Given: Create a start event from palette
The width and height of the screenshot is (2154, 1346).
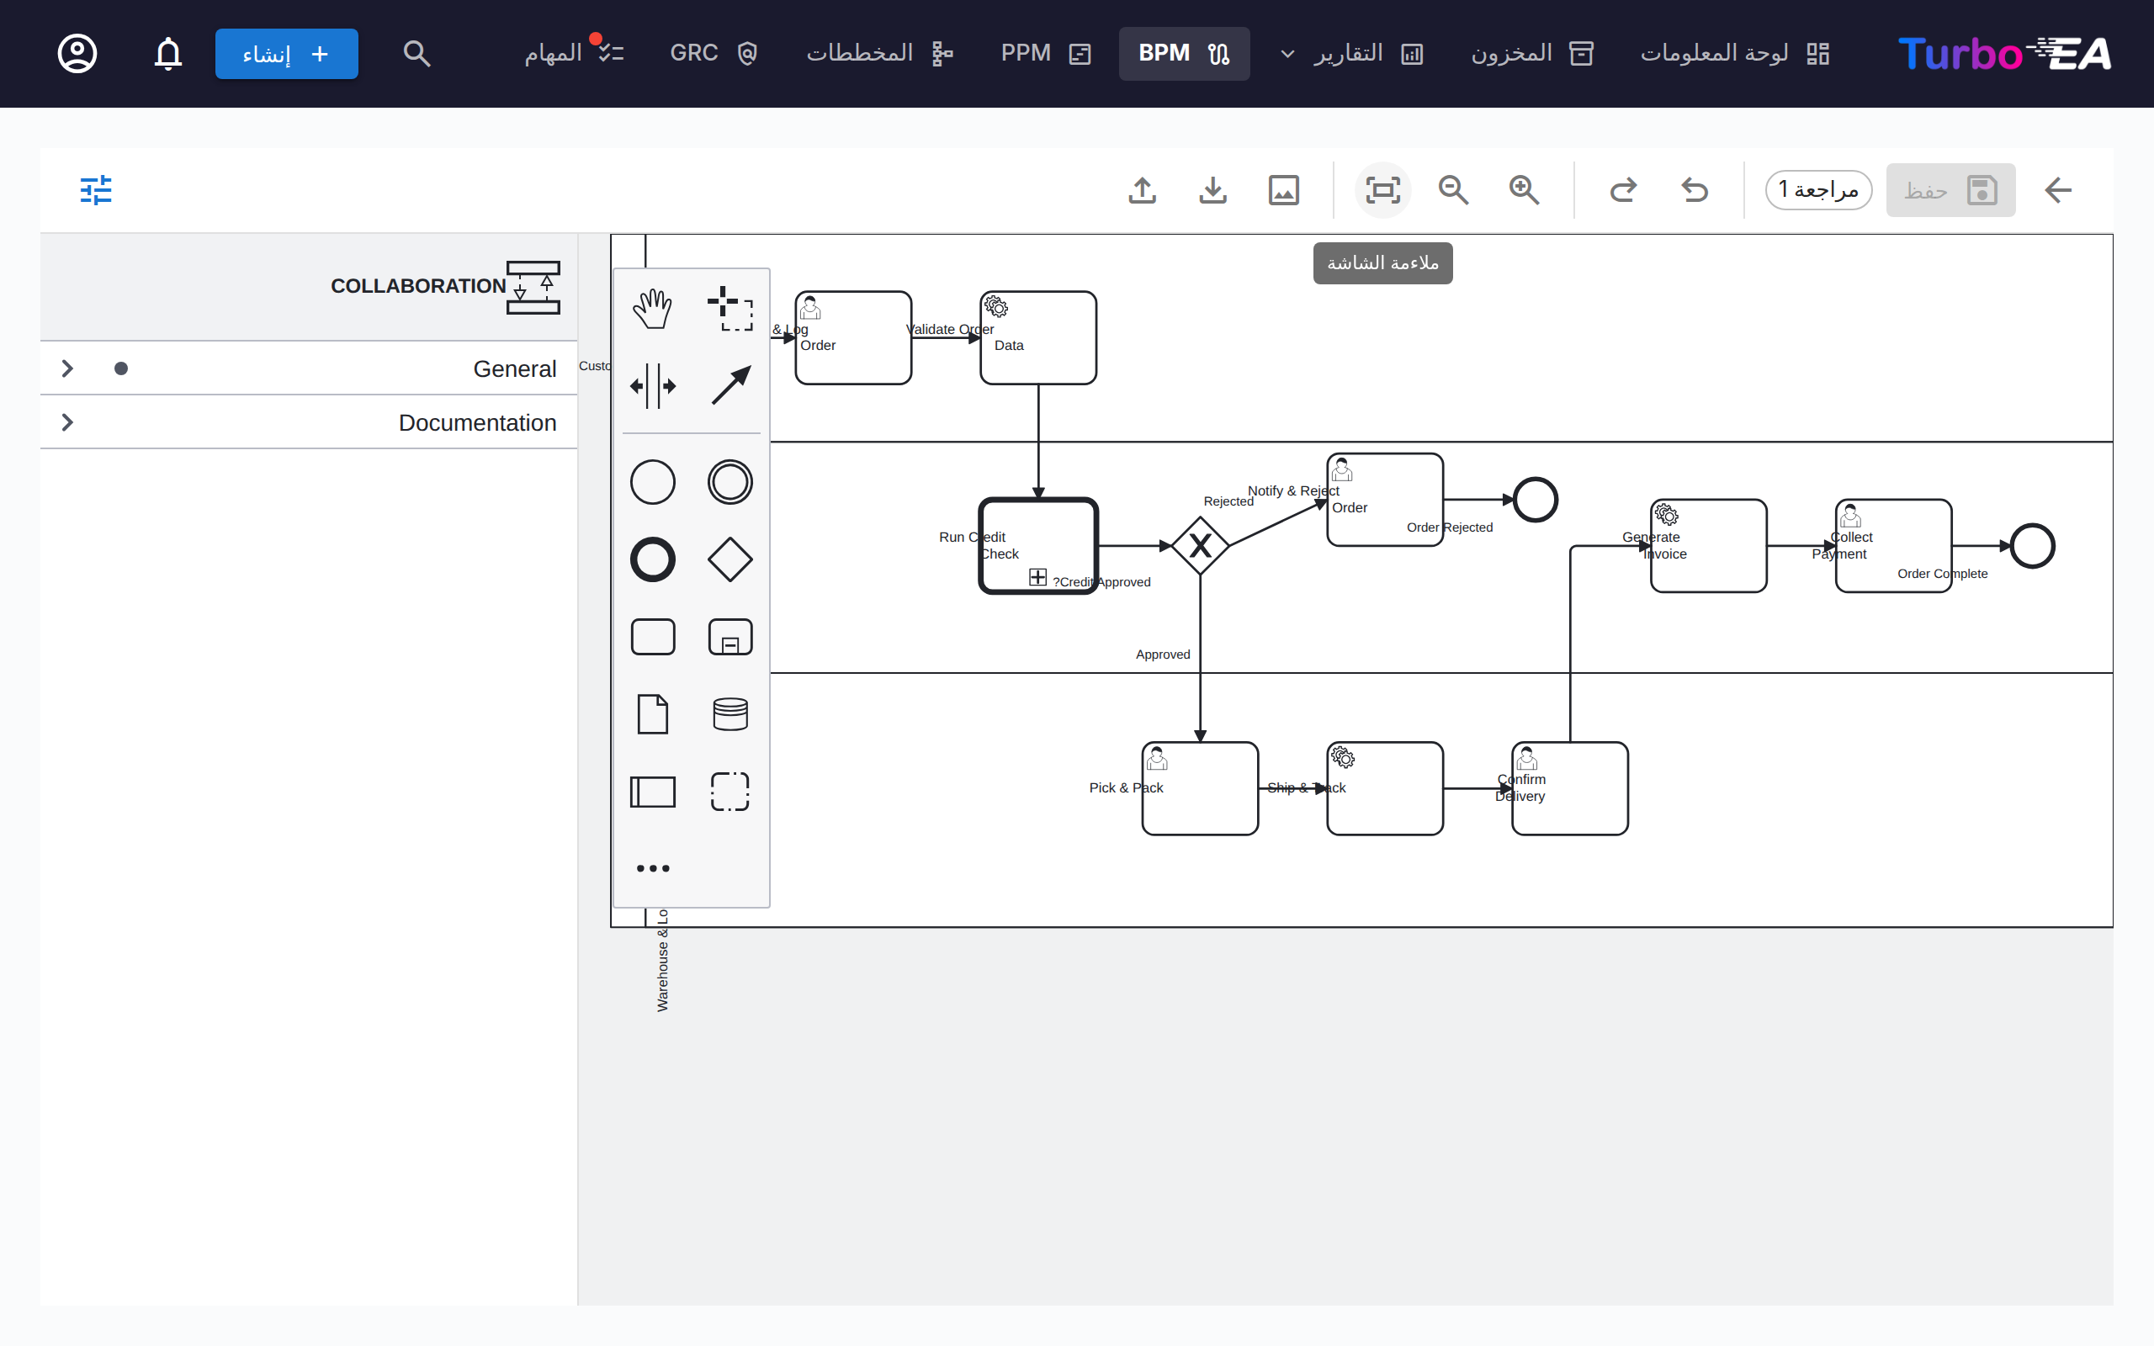Looking at the screenshot, I should click(652, 483).
